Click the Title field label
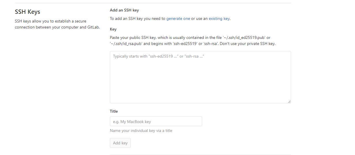 pos(114,111)
